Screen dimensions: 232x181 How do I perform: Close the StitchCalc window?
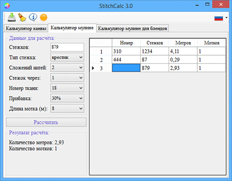click(221, 4)
